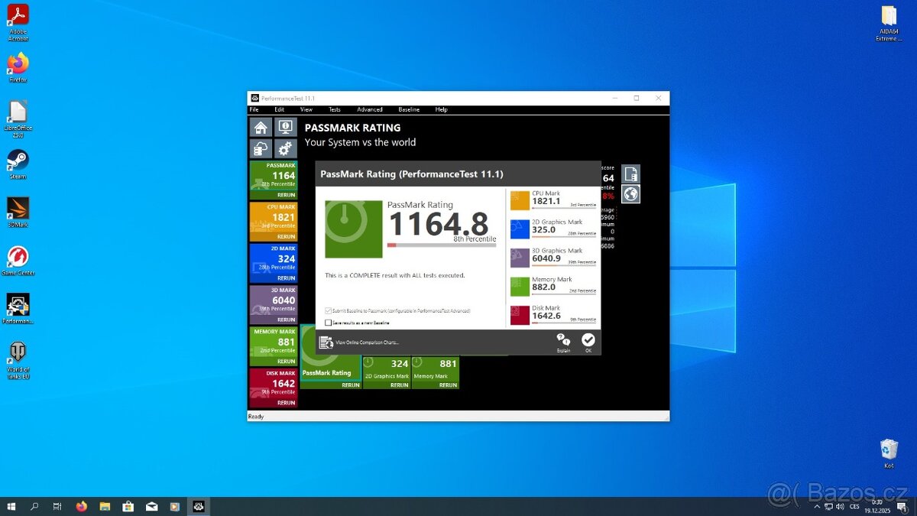This screenshot has height=516, width=917.
Task: Open the PerformanceTest icon on the taskbar
Action: [199, 506]
